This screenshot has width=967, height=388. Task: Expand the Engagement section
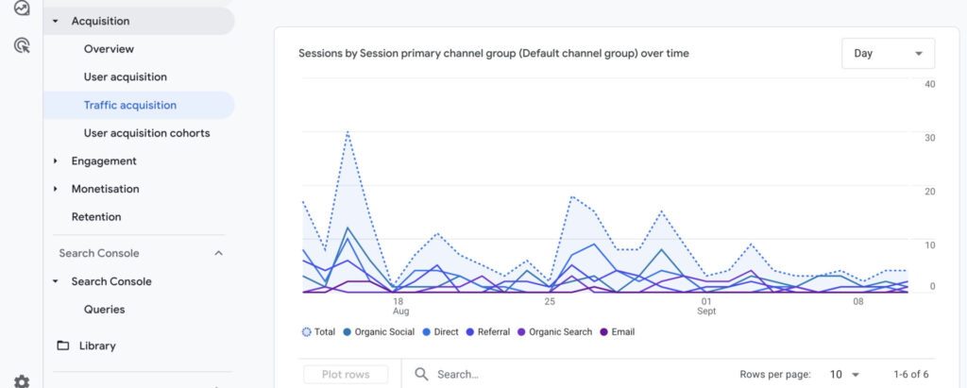(56, 161)
